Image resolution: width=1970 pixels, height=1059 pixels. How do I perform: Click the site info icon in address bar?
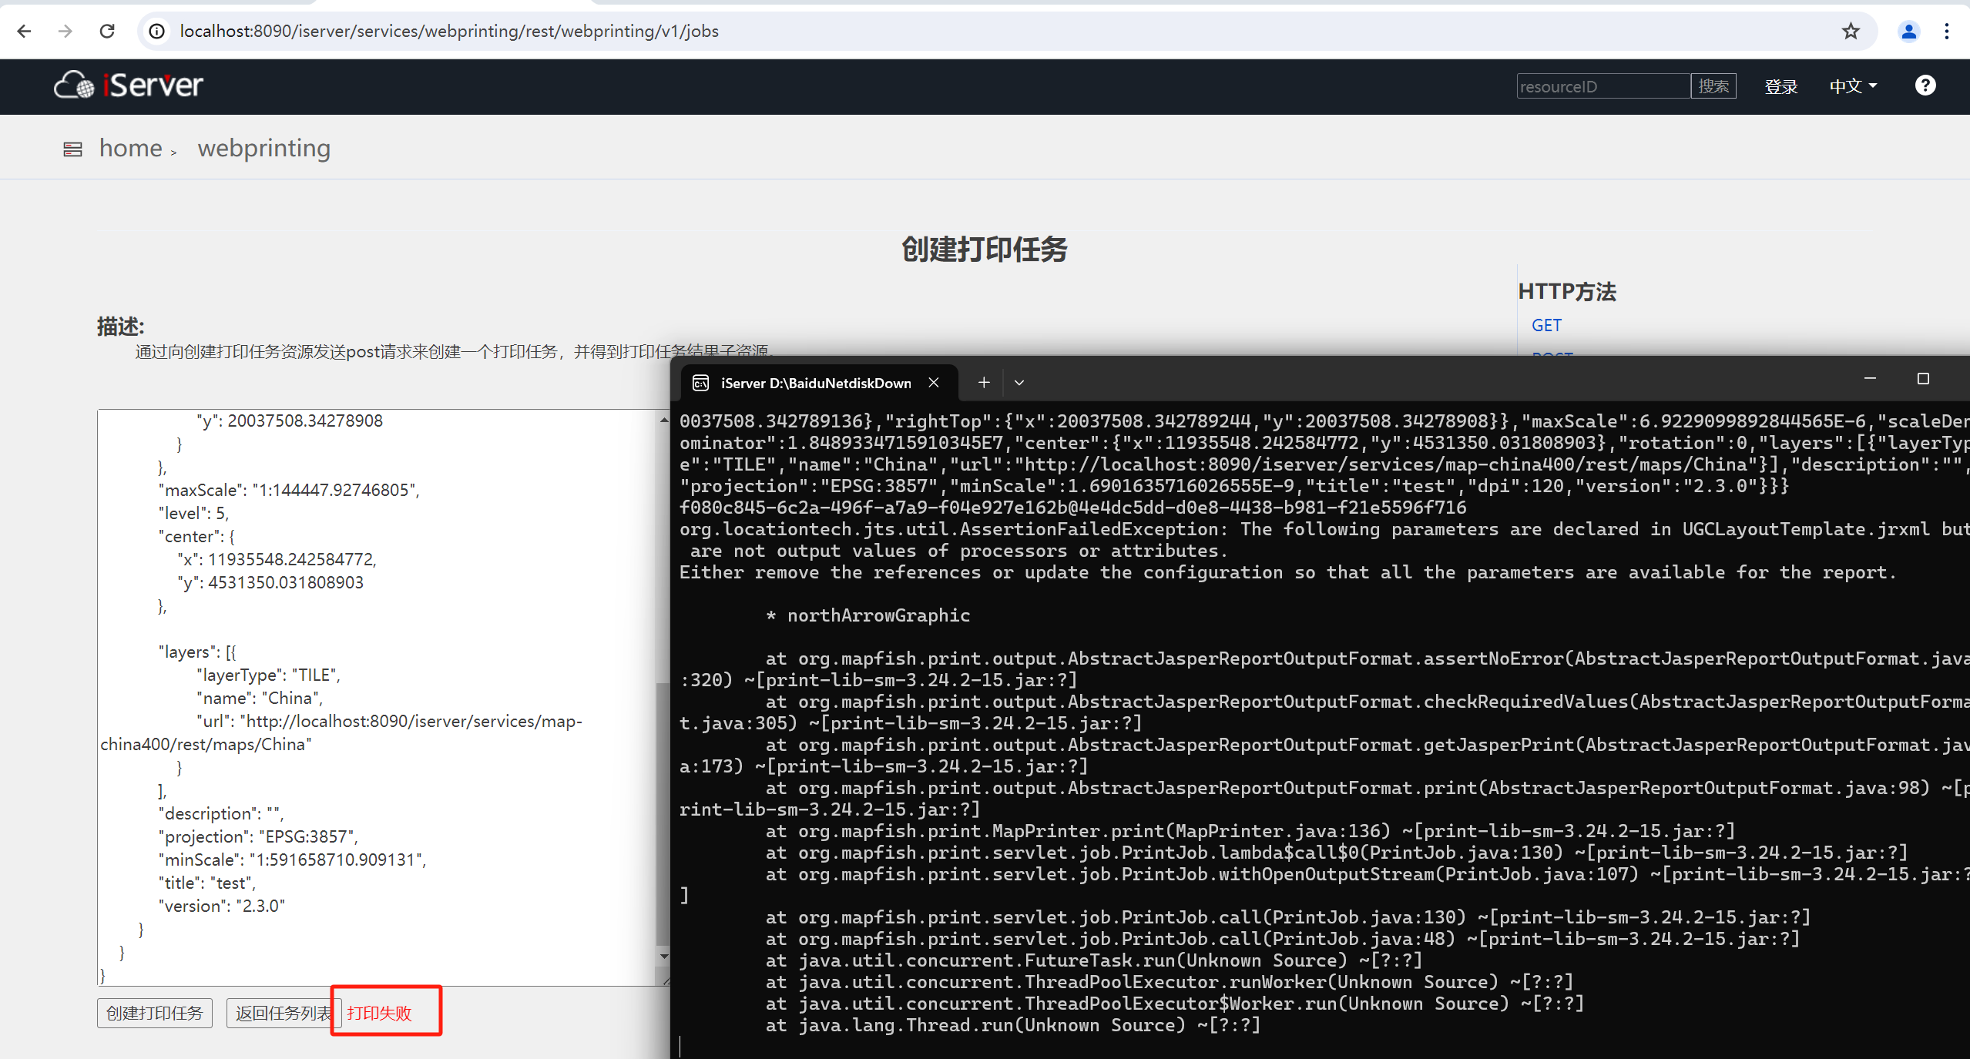[x=157, y=31]
